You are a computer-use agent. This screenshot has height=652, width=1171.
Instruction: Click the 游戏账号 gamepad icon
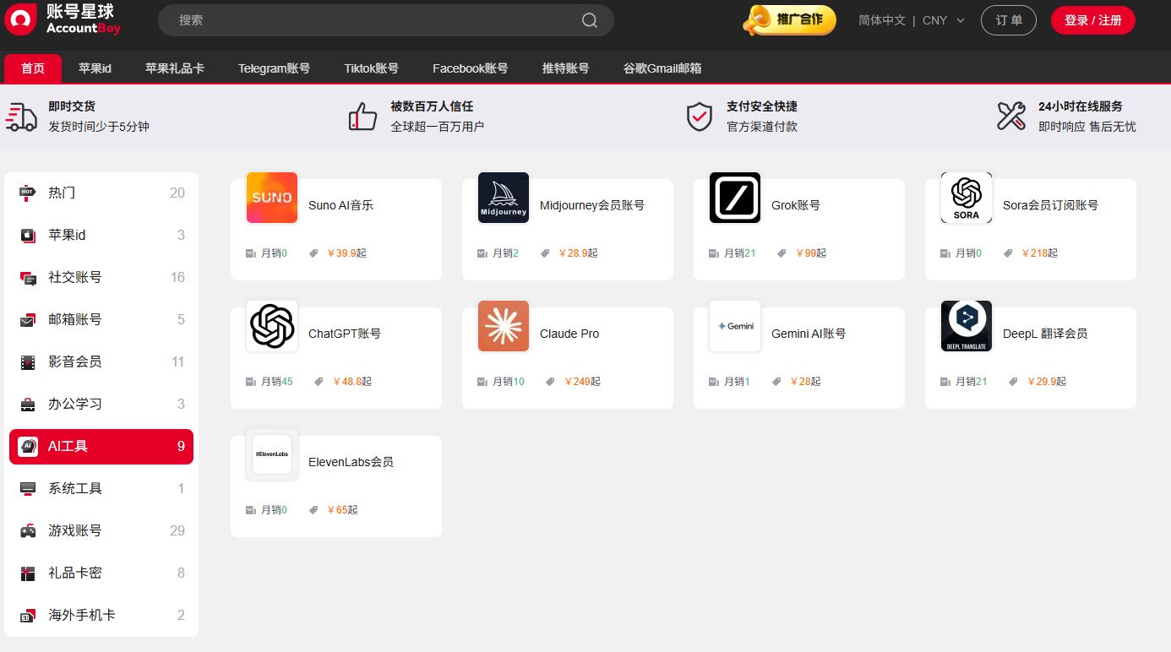pyautogui.click(x=28, y=530)
